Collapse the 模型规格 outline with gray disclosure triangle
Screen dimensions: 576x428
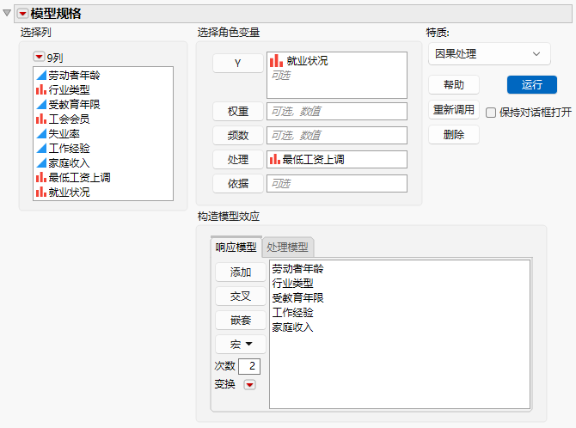pos(7,13)
